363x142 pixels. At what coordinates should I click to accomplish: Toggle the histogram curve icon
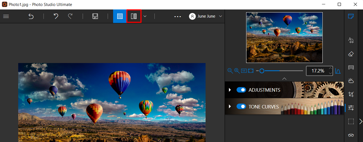pyautogui.click(x=338, y=71)
